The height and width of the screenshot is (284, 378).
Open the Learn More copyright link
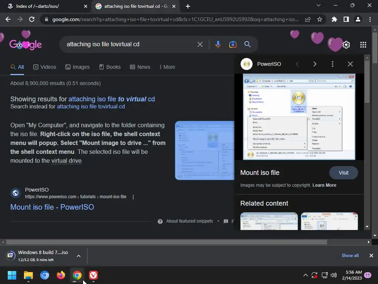(324, 185)
